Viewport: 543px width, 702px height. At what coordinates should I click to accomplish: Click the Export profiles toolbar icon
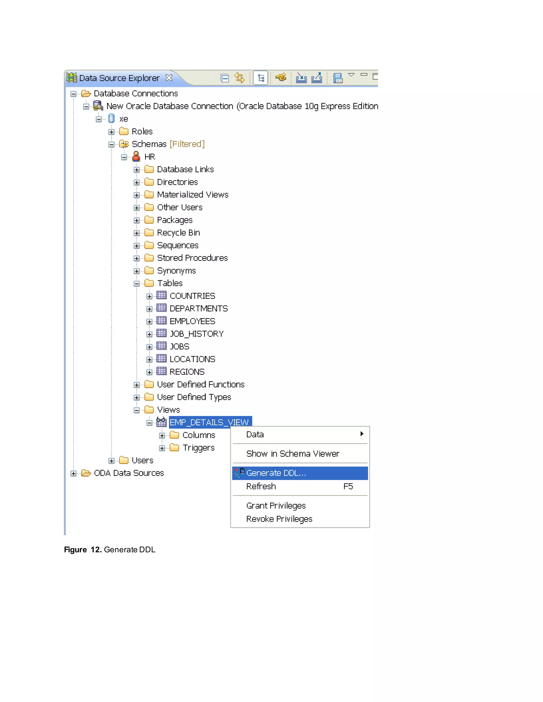[x=317, y=78]
